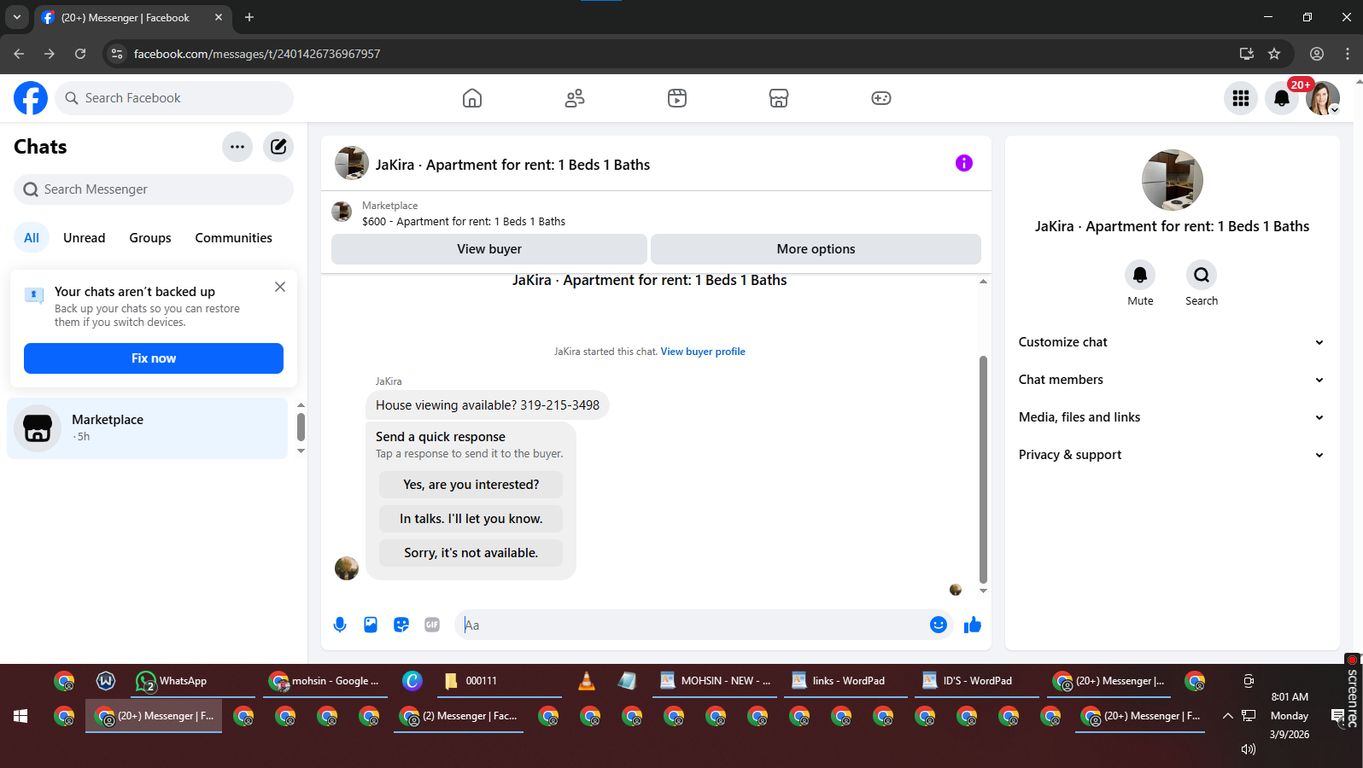
Task: Open Windows Start menu
Action: (20, 716)
